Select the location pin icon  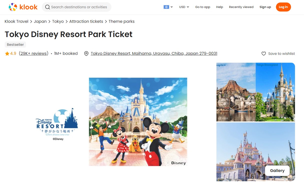point(86,54)
